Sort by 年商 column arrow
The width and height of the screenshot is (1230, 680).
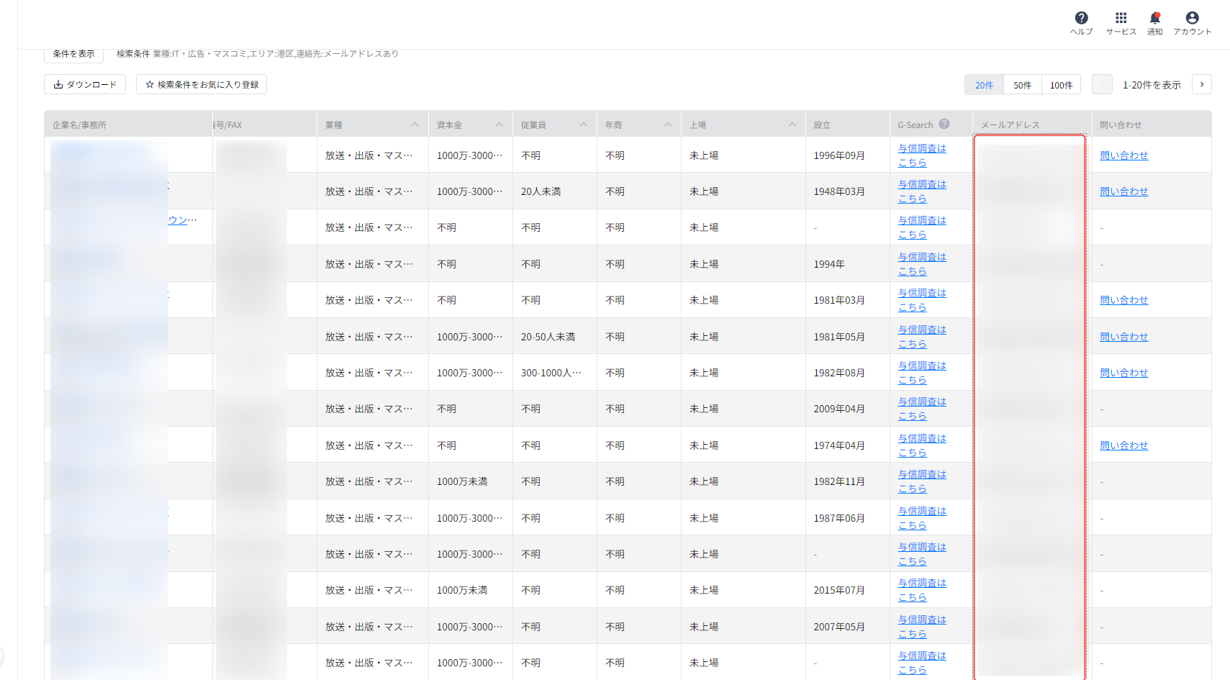668,124
